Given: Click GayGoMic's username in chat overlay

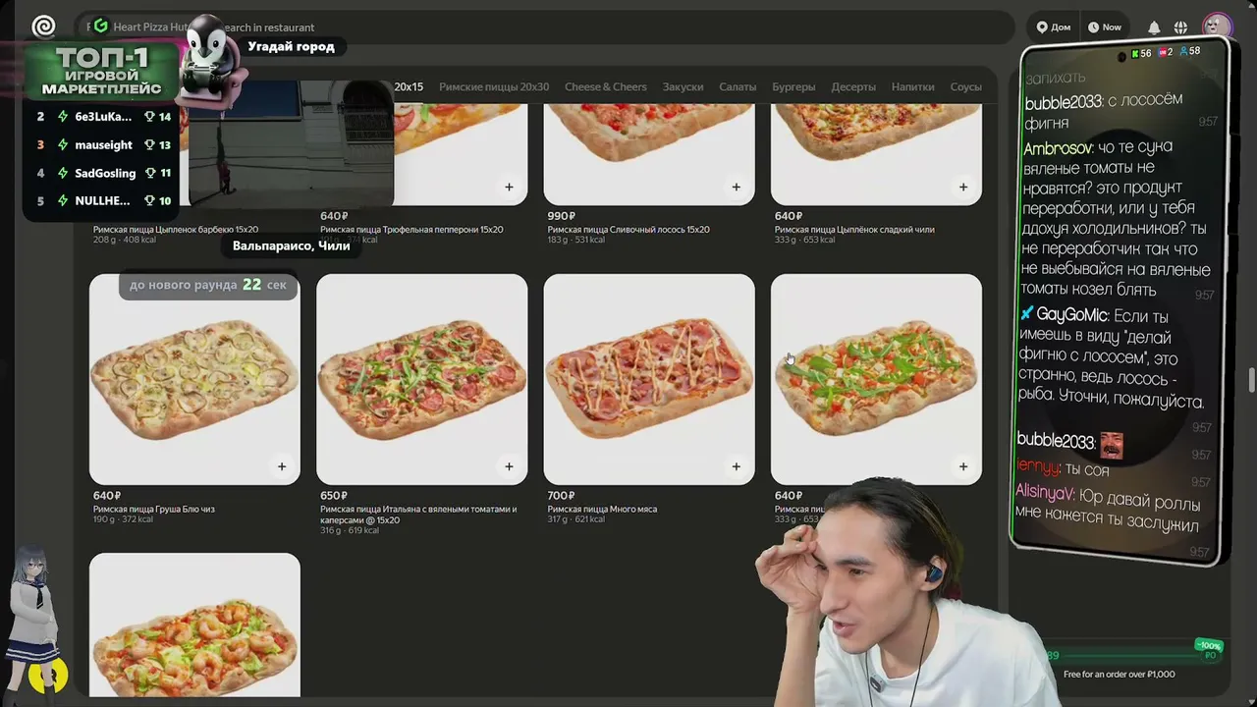Looking at the screenshot, I should click(x=1072, y=315).
